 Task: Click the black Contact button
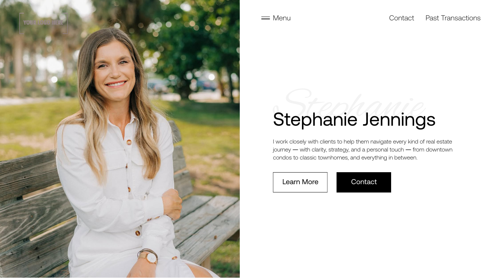[x=364, y=182]
